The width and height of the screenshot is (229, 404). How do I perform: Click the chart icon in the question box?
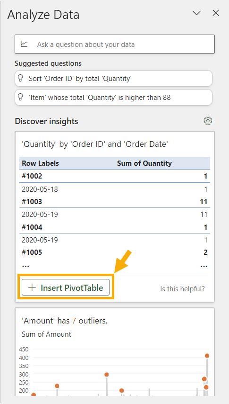pyautogui.click(x=24, y=44)
